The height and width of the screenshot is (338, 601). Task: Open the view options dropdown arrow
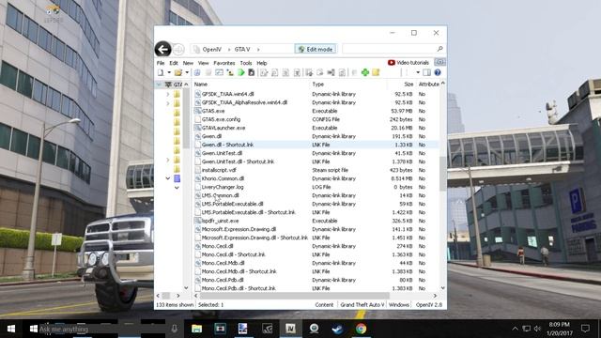pyautogui.click(x=418, y=72)
